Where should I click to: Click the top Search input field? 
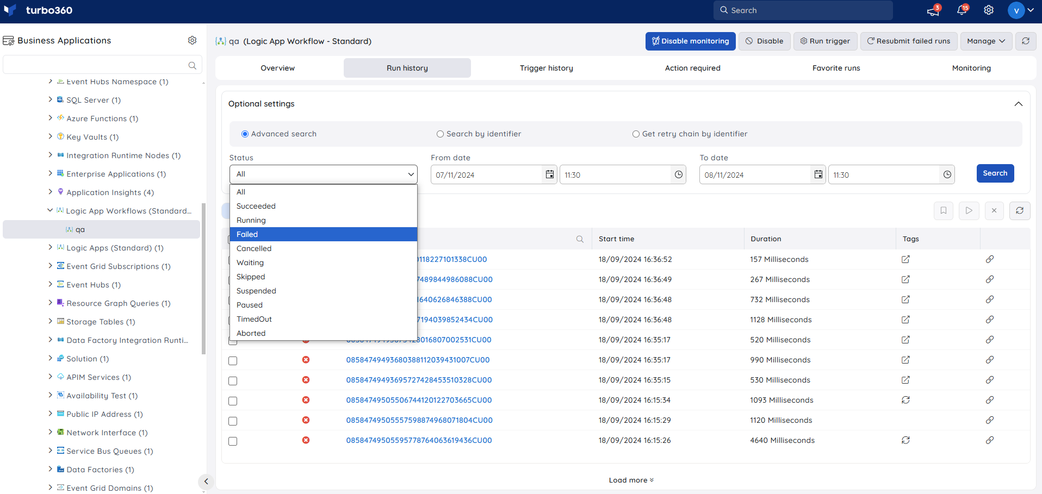coord(803,10)
